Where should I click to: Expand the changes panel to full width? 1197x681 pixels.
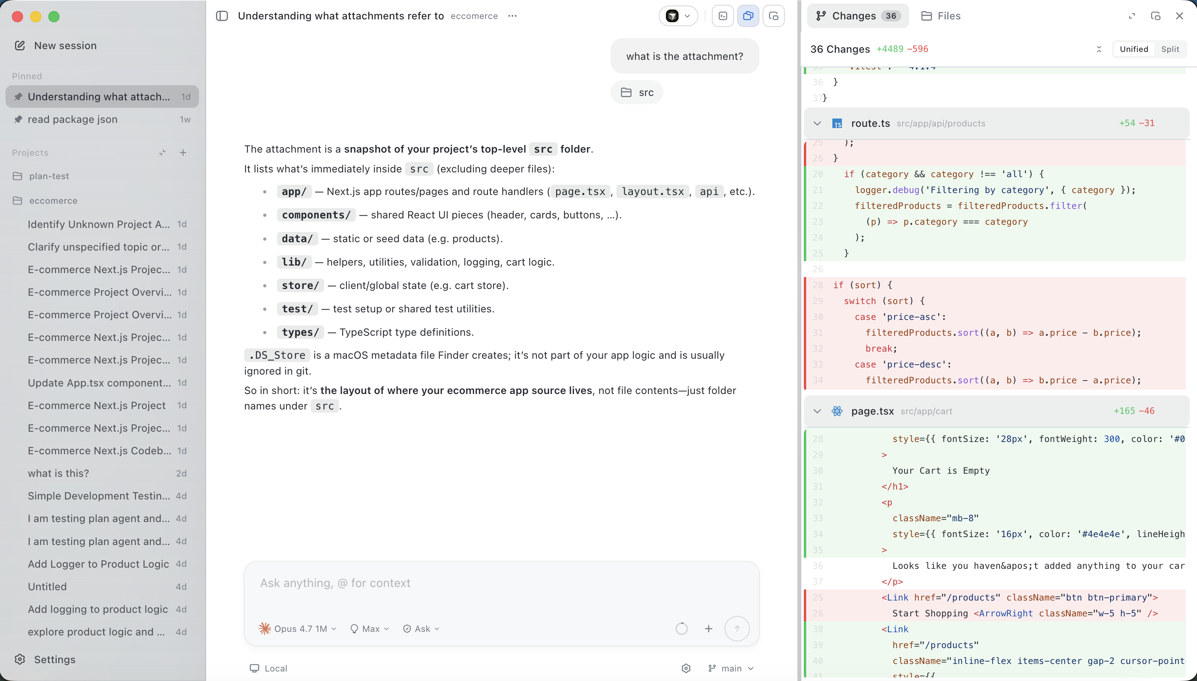(x=1132, y=16)
